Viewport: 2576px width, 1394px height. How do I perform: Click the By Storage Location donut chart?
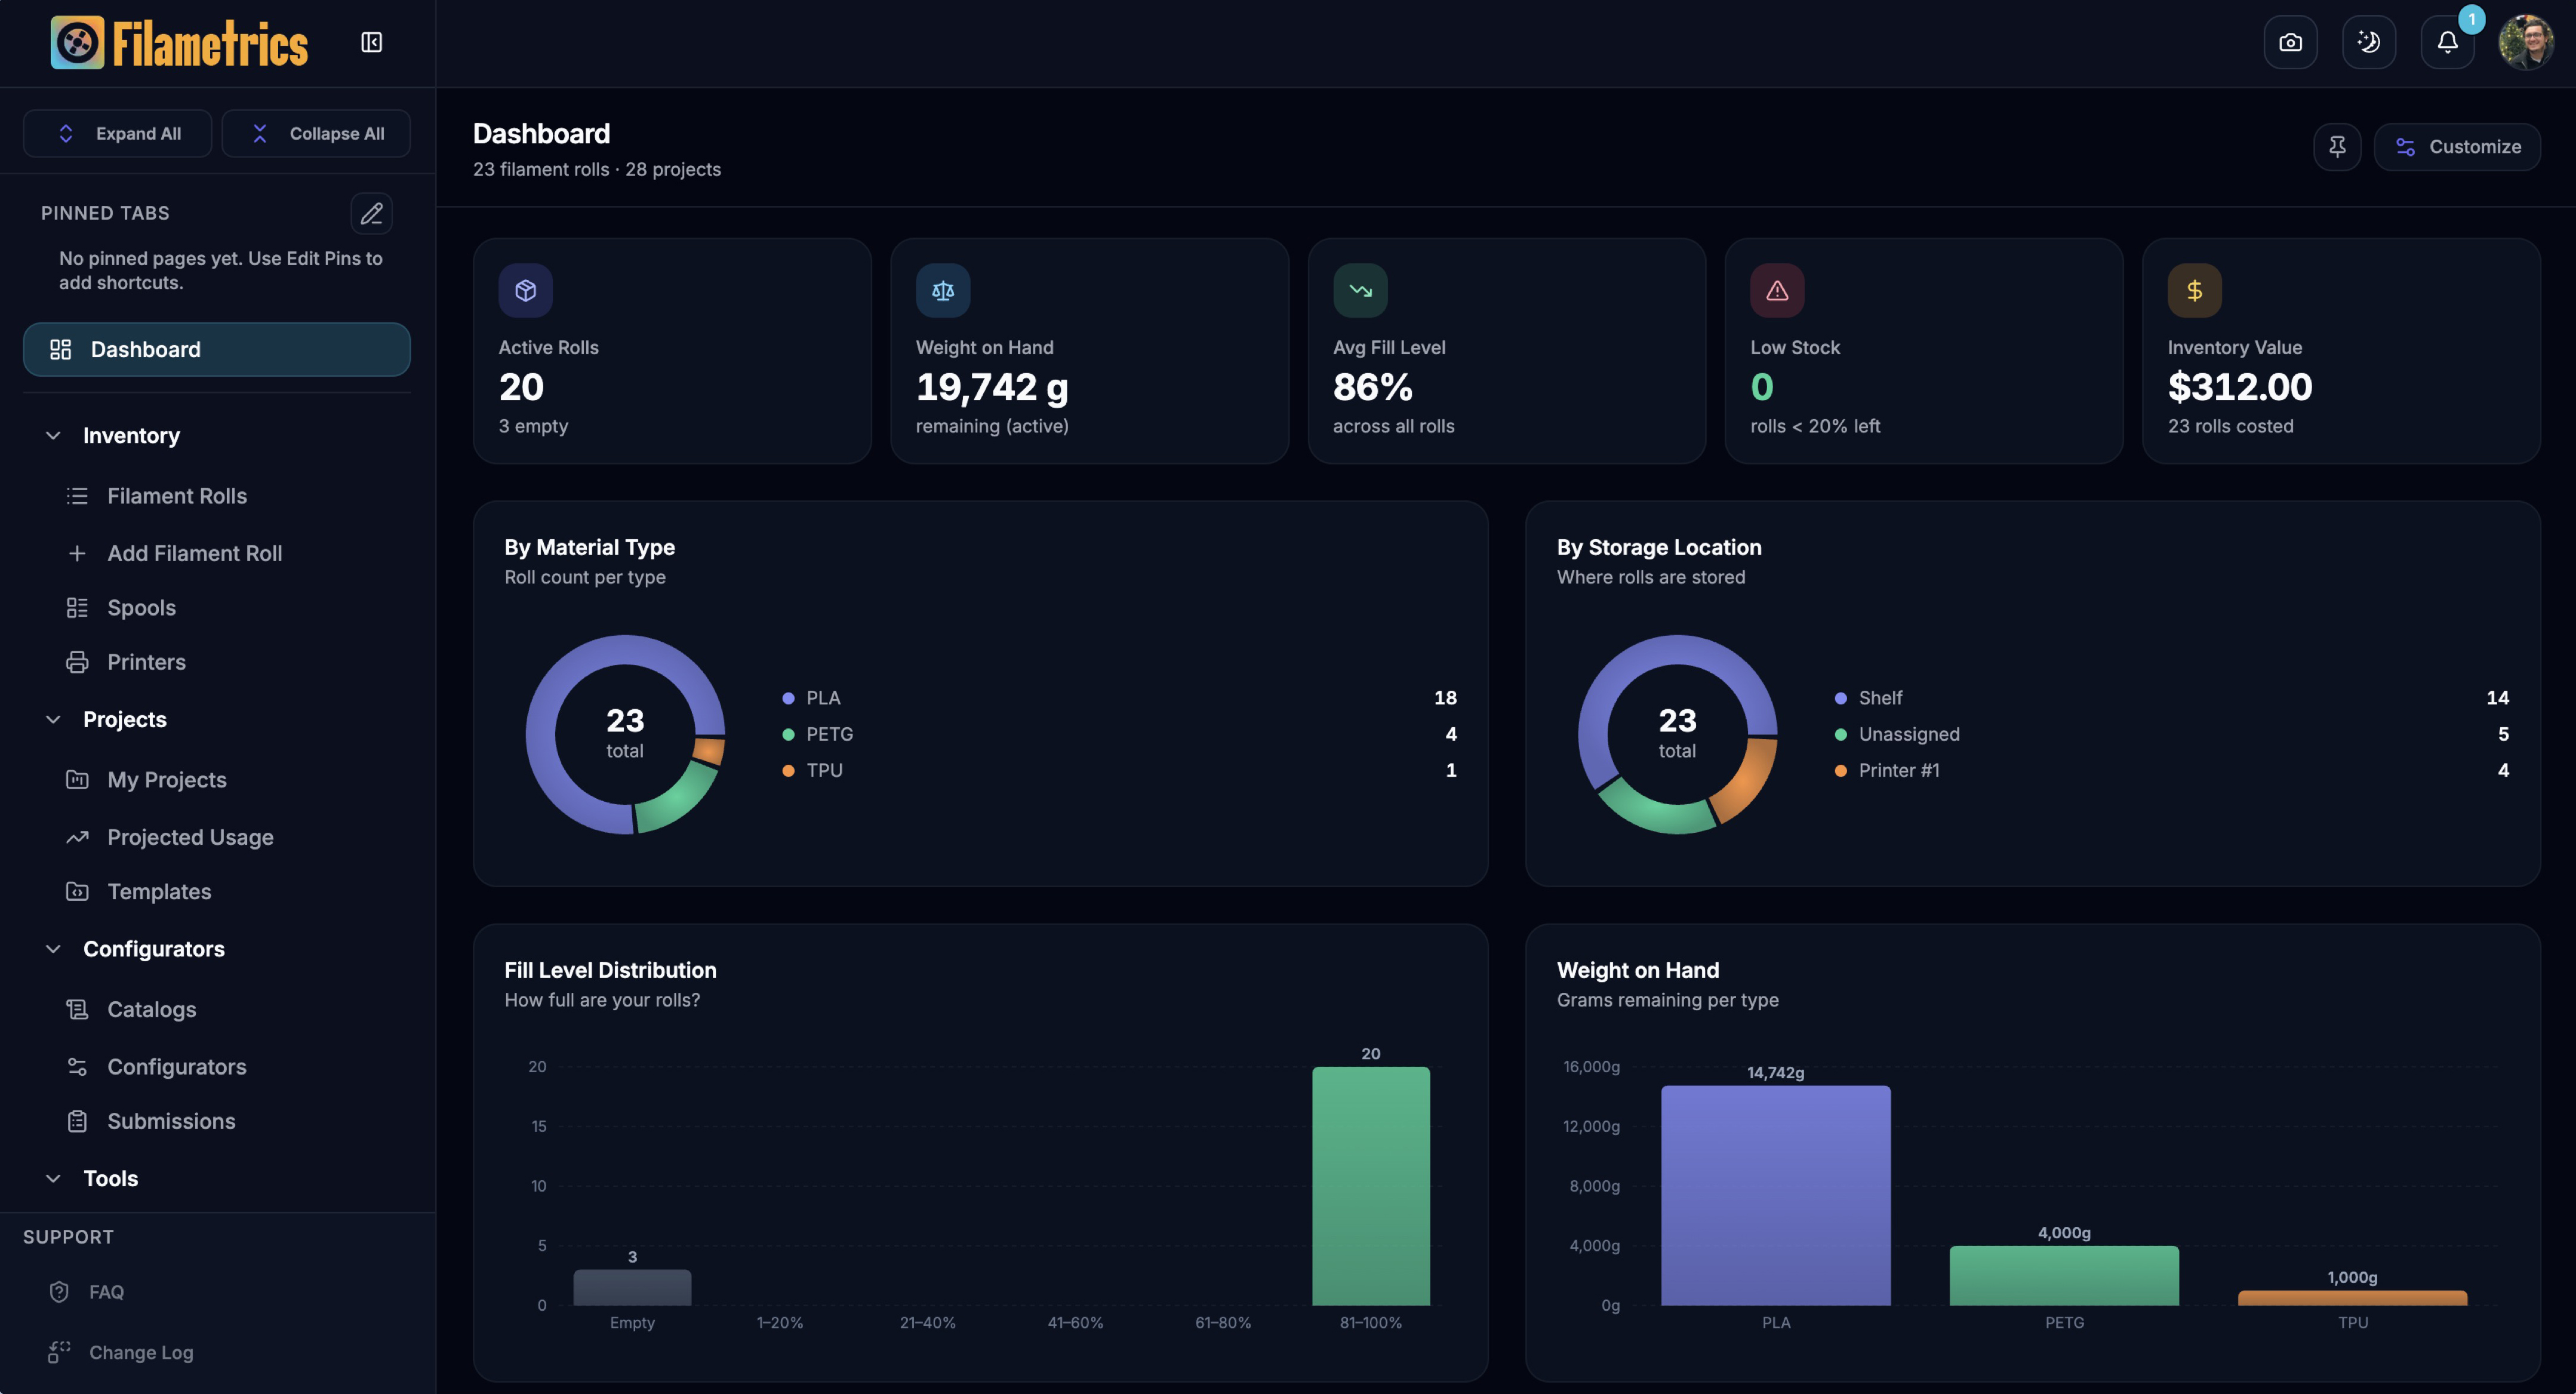coord(1677,734)
